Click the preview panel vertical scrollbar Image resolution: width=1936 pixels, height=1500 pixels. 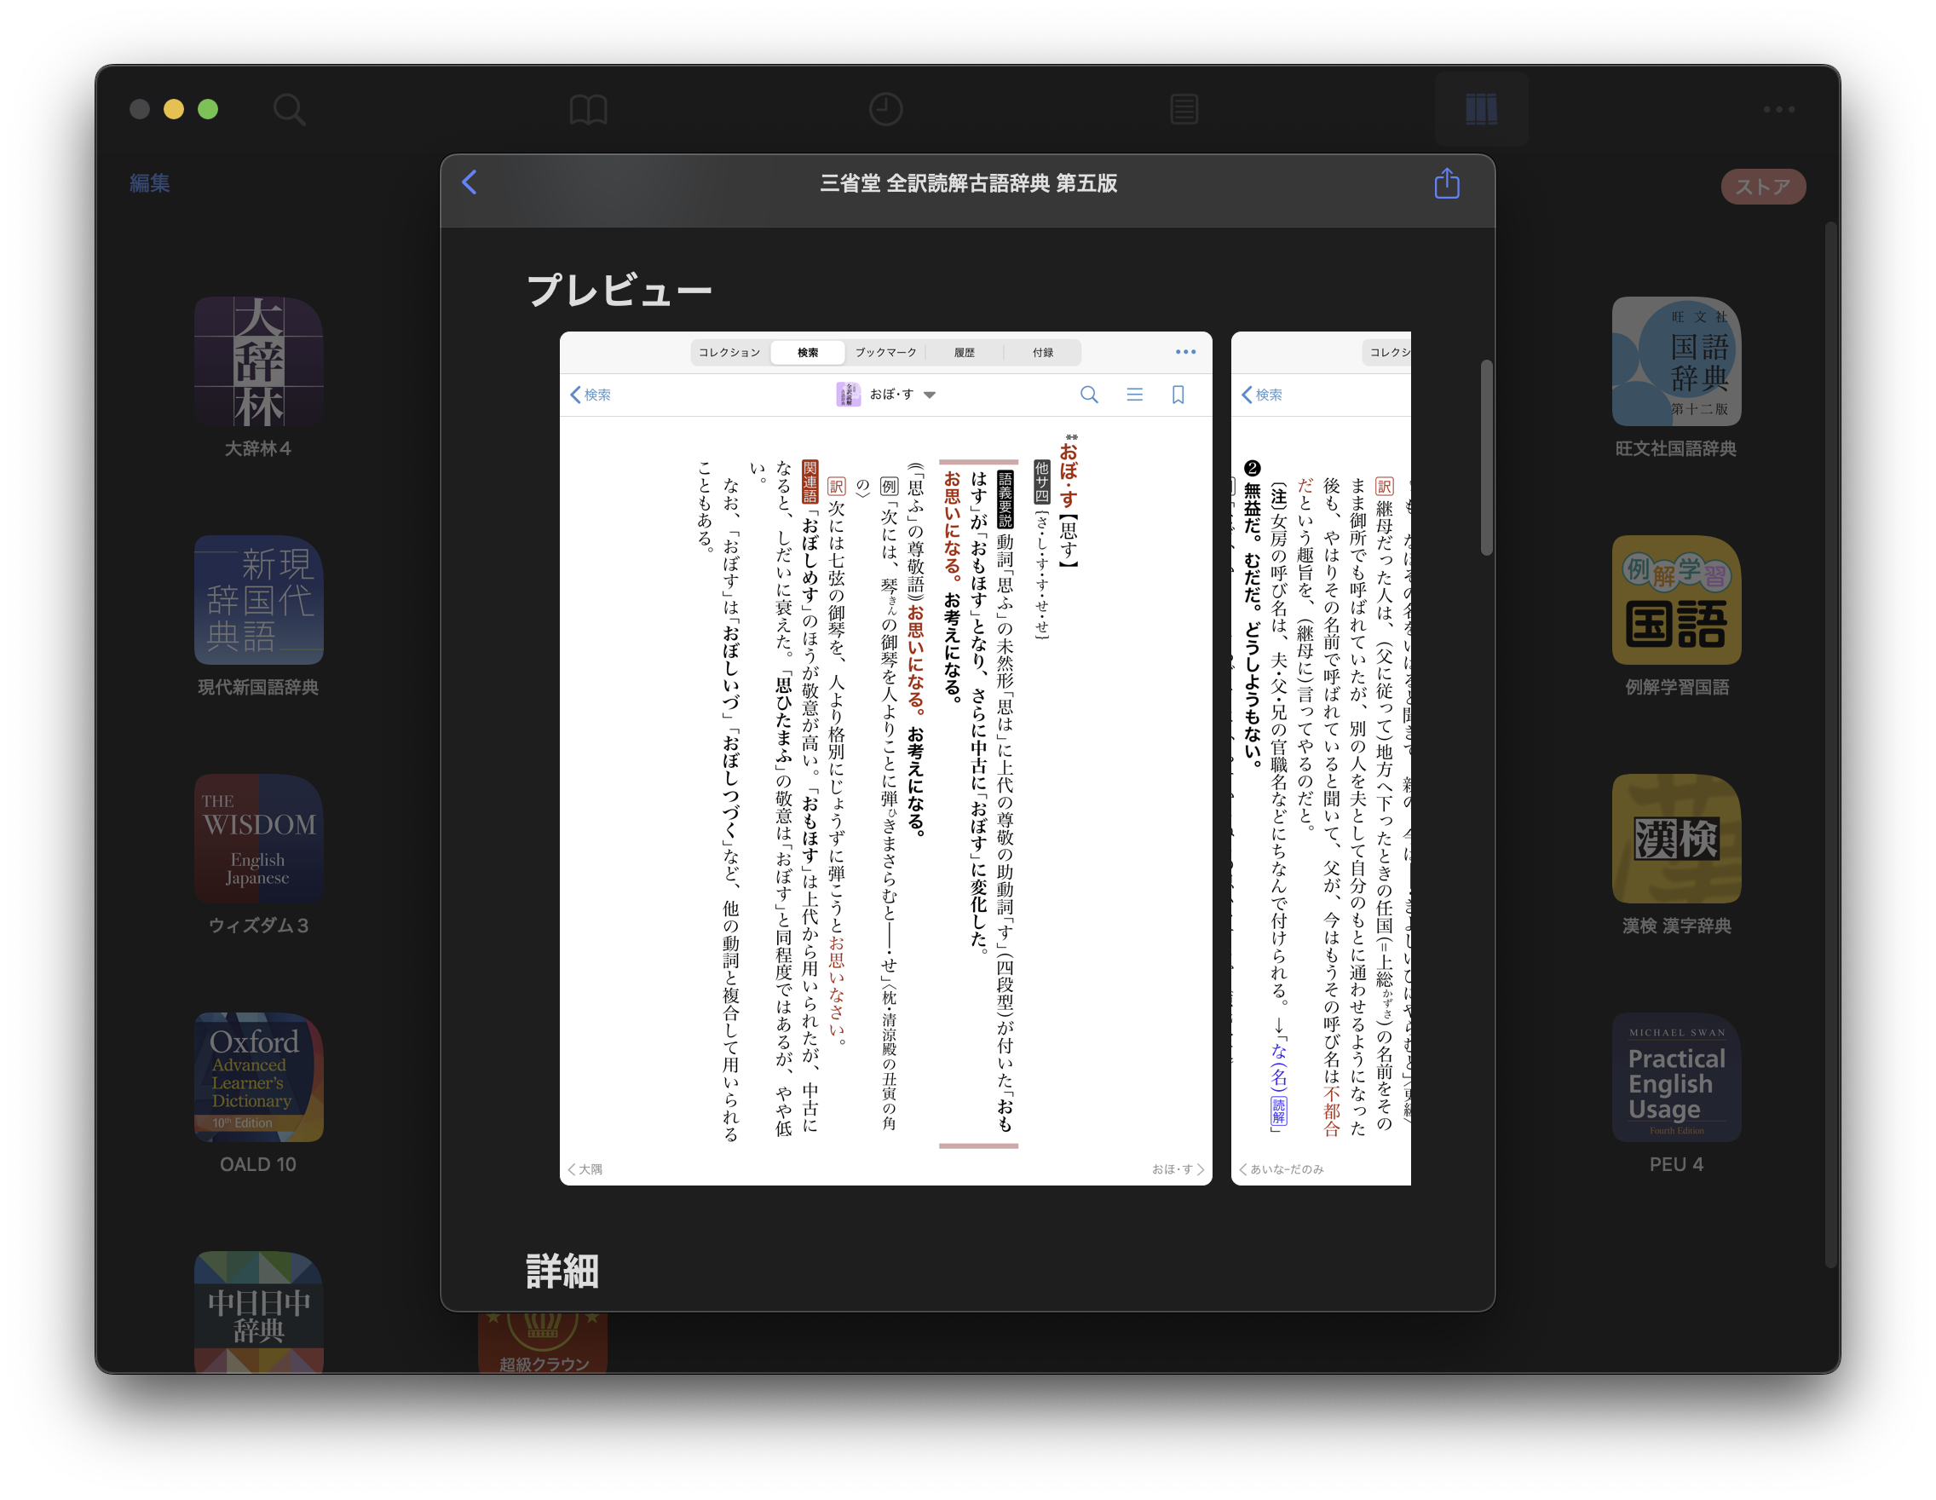(x=1487, y=458)
